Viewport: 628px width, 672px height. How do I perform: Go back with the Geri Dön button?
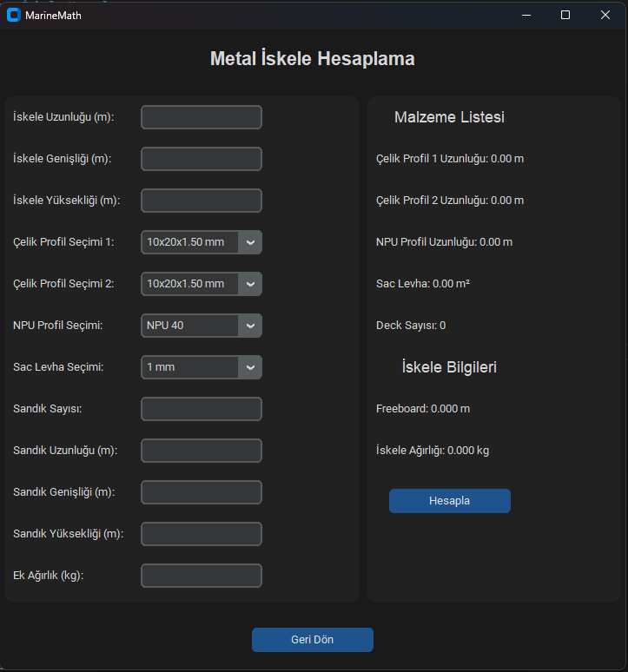pos(312,639)
